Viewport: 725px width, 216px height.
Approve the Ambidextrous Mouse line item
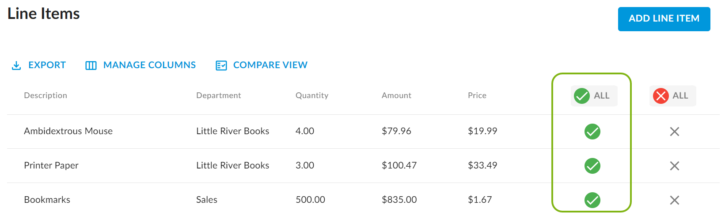[x=592, y=132]
